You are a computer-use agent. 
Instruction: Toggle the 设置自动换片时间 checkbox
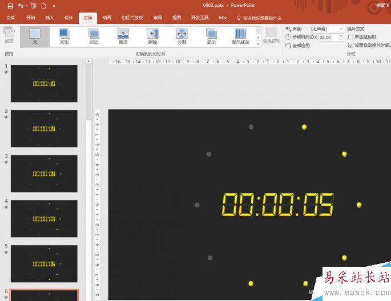tap(350, 45)
